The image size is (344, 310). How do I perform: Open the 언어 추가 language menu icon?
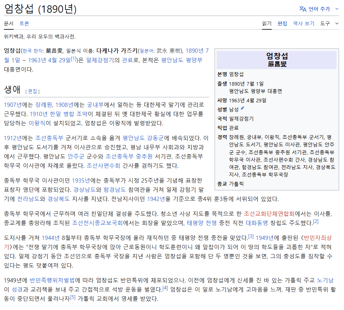(303, 9)
